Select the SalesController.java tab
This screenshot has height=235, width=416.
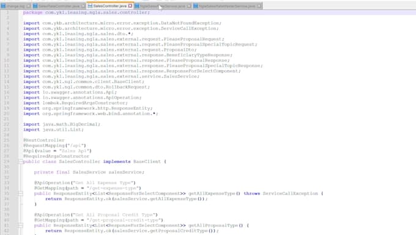(110, 6)
